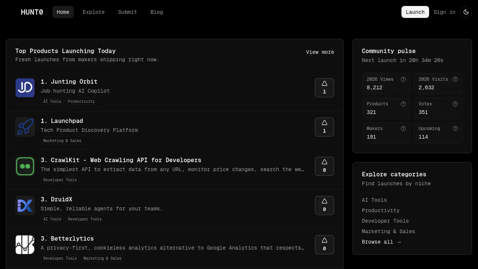Open the Explore nav item
The width and height of the screenshot is (478, 269).
tap(94, 12)
